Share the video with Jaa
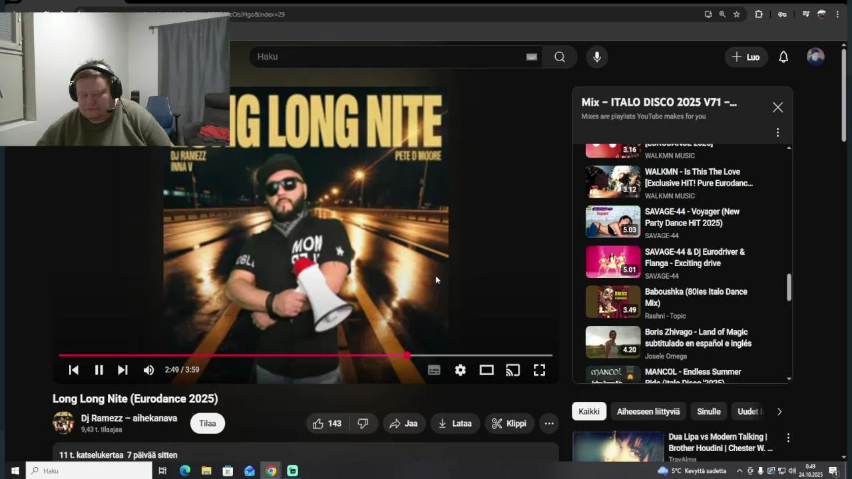The image size is (852, 479). (x=403, y=423)
